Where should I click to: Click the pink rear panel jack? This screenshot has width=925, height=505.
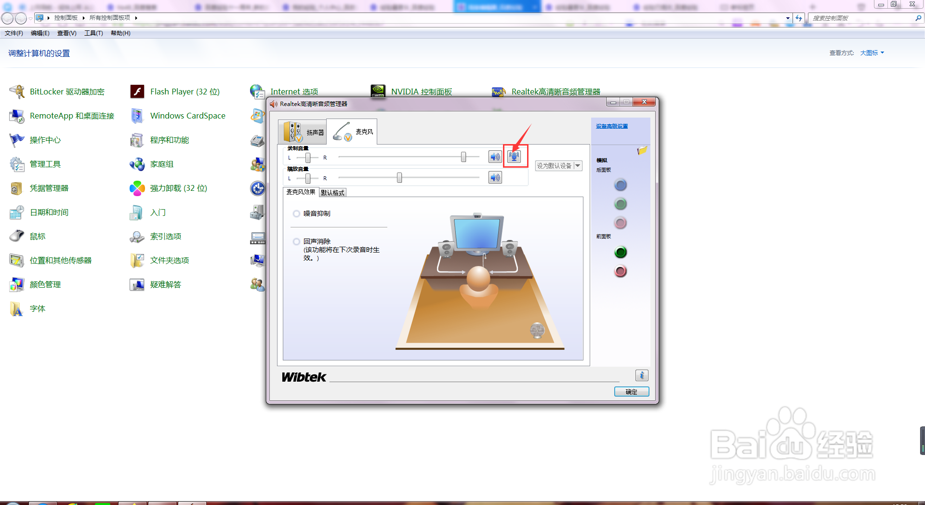click(x=621, y=223)
